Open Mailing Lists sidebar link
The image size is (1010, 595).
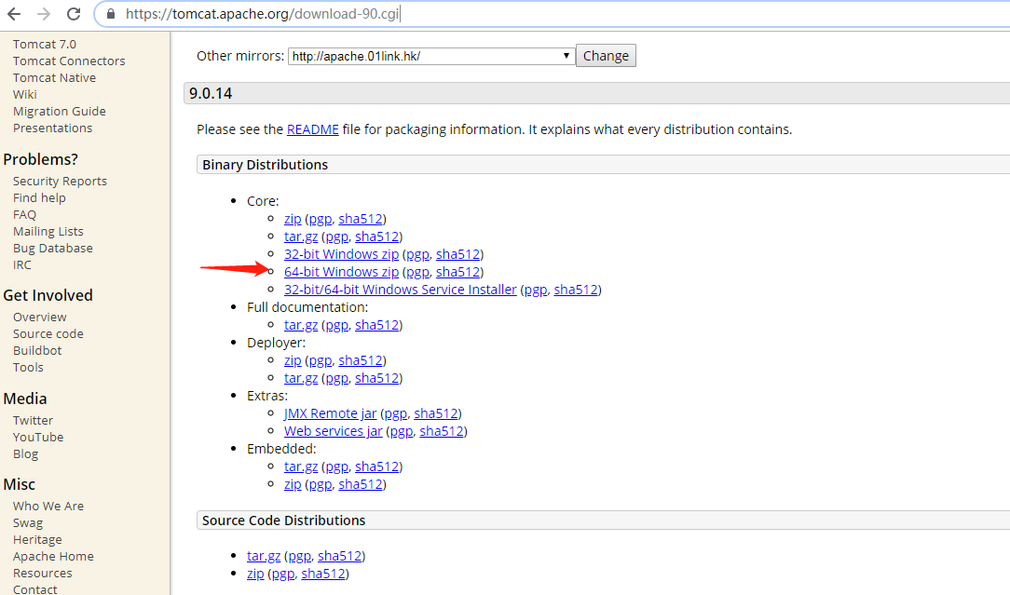(48, 232)
